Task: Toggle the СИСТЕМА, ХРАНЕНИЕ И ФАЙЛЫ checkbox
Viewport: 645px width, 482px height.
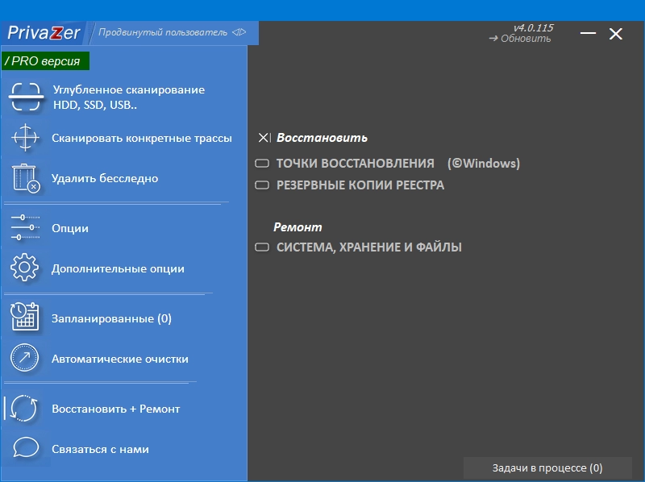Action: pos(262,247)
